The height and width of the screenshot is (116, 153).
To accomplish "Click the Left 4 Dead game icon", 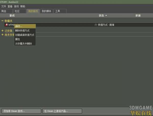I will pos(6,25).
